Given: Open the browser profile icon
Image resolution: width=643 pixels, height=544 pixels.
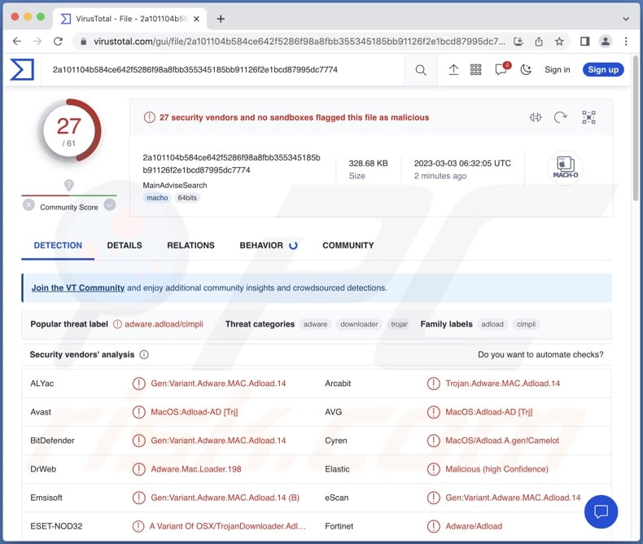Looking at the screenshot, I should point(606,41).
